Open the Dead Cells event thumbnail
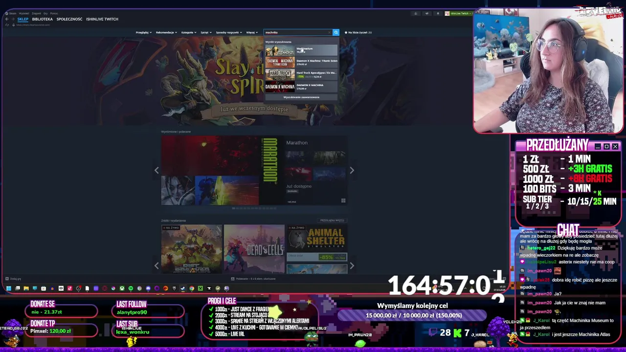 254,249
